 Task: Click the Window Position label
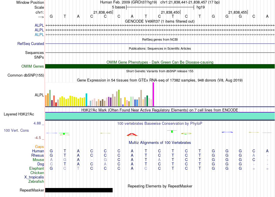coord(30,2)
